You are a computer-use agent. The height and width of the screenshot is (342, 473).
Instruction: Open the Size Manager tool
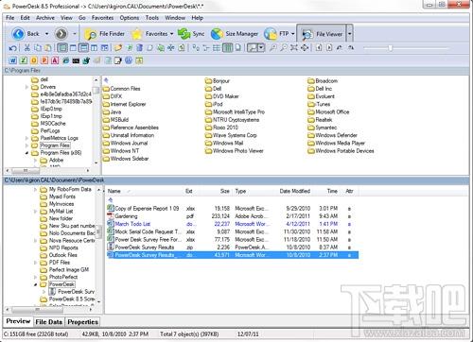[235, 34]
